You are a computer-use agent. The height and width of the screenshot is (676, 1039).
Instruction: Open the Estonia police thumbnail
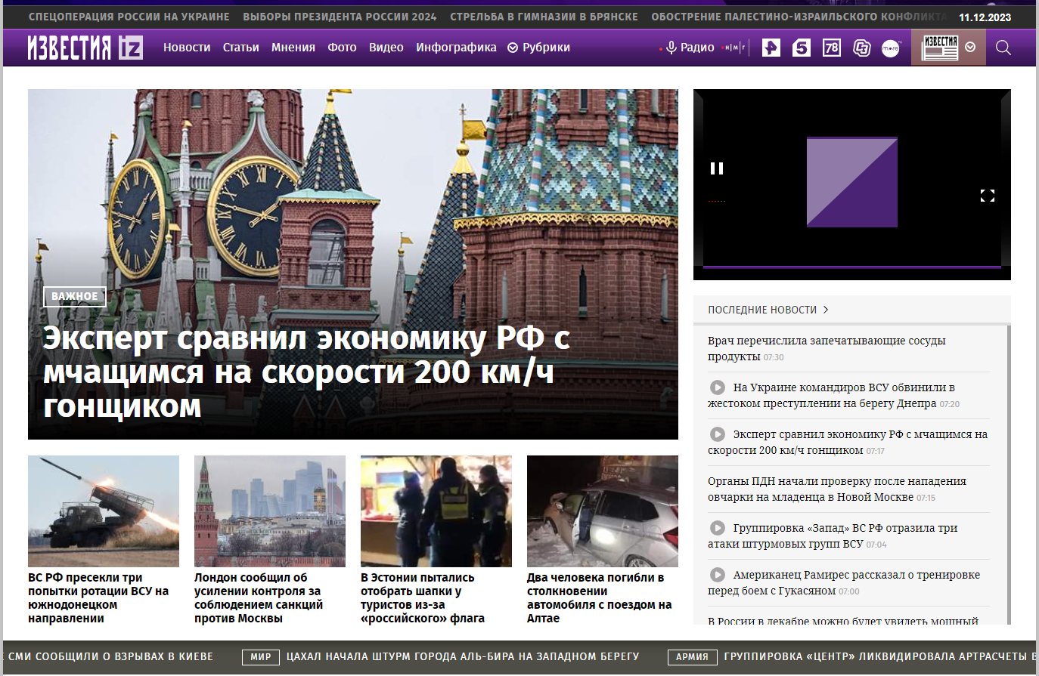[x=436, y=511]
